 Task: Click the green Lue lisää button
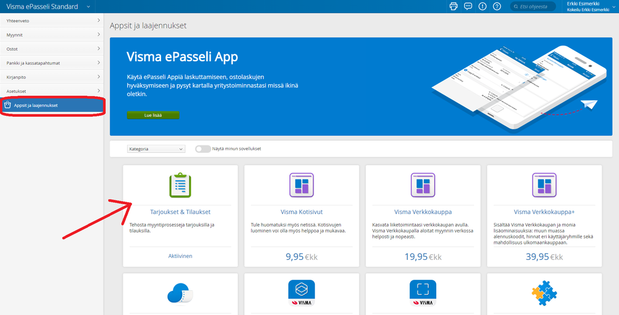[x=153, y=115]
